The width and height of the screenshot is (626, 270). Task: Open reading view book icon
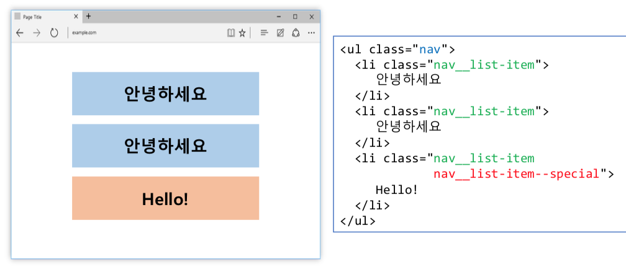(x=231, y=33)
